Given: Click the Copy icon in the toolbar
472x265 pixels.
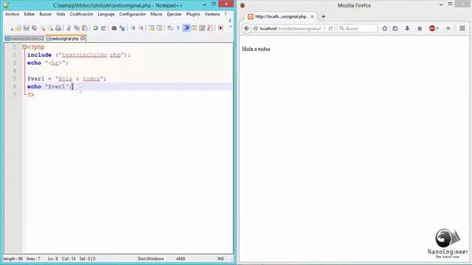Looking at the screenshot, I should pos(77,28).
